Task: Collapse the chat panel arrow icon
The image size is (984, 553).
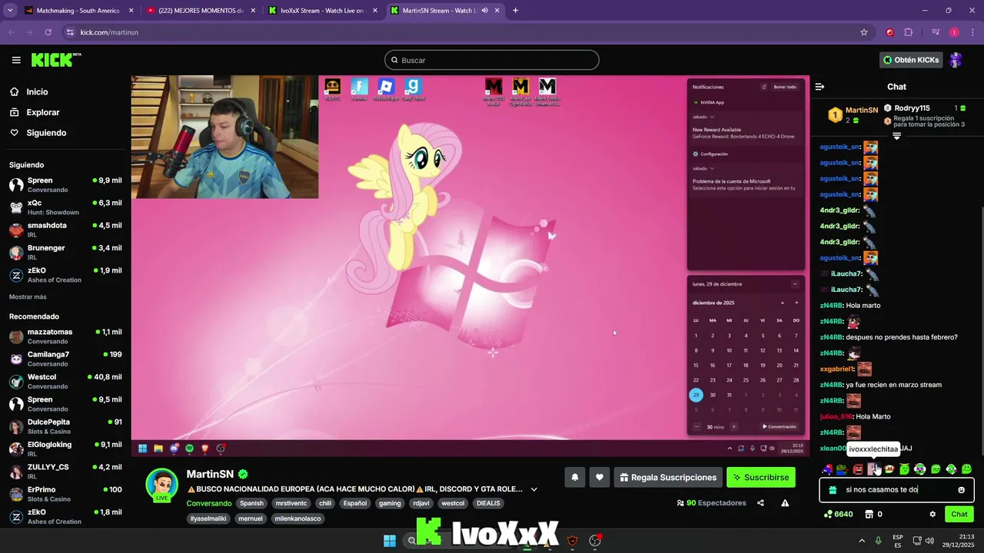Action: pos(819,87)
